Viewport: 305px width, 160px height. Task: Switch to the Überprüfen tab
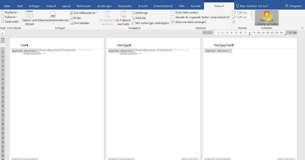click(x=125, y=6)
